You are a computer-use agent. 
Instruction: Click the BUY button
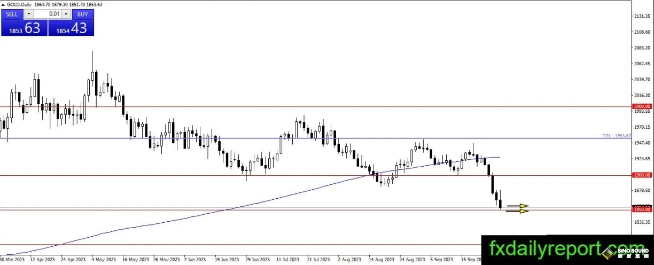click(x=82, y=14)
